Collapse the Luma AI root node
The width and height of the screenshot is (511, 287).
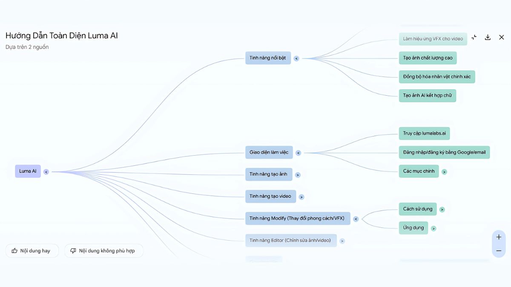coord(46,172)
